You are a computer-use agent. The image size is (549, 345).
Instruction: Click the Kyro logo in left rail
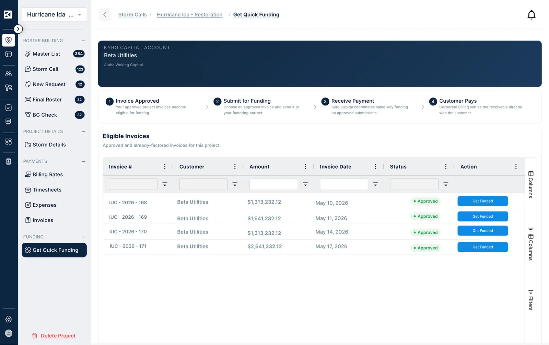pos(8,14)
